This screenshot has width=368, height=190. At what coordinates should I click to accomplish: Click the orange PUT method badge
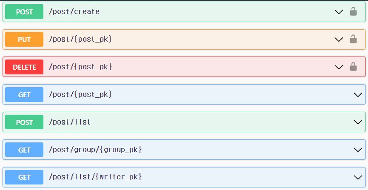pyautogui.click(x=24, y=40)
